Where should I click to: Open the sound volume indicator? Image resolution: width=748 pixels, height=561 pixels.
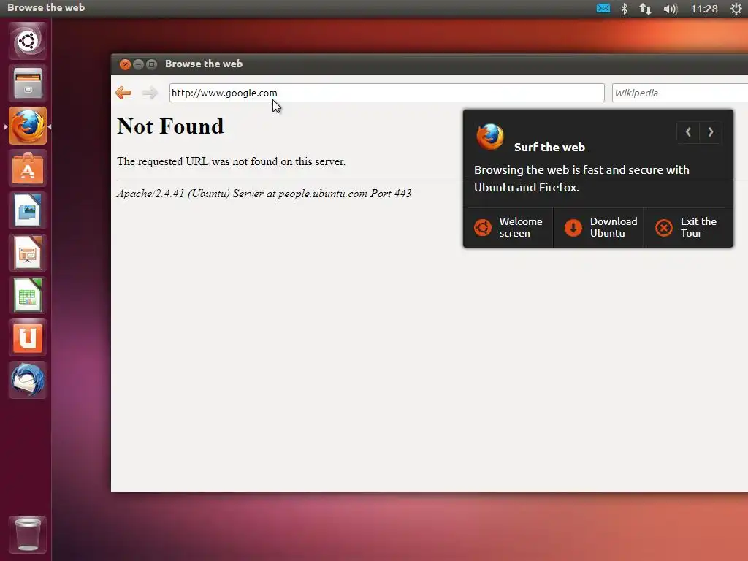pyautogui.click(x=671, y=9)
